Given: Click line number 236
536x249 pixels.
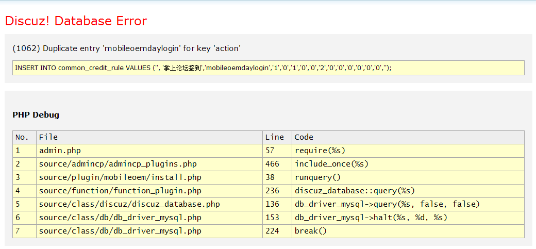Looking at the screenshot, I should click(277, 191).
